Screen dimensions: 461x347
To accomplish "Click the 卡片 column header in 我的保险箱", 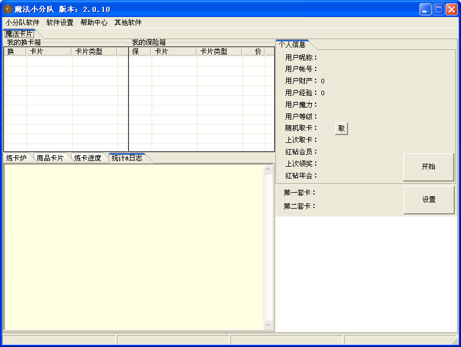I will [x=174, y=52].
